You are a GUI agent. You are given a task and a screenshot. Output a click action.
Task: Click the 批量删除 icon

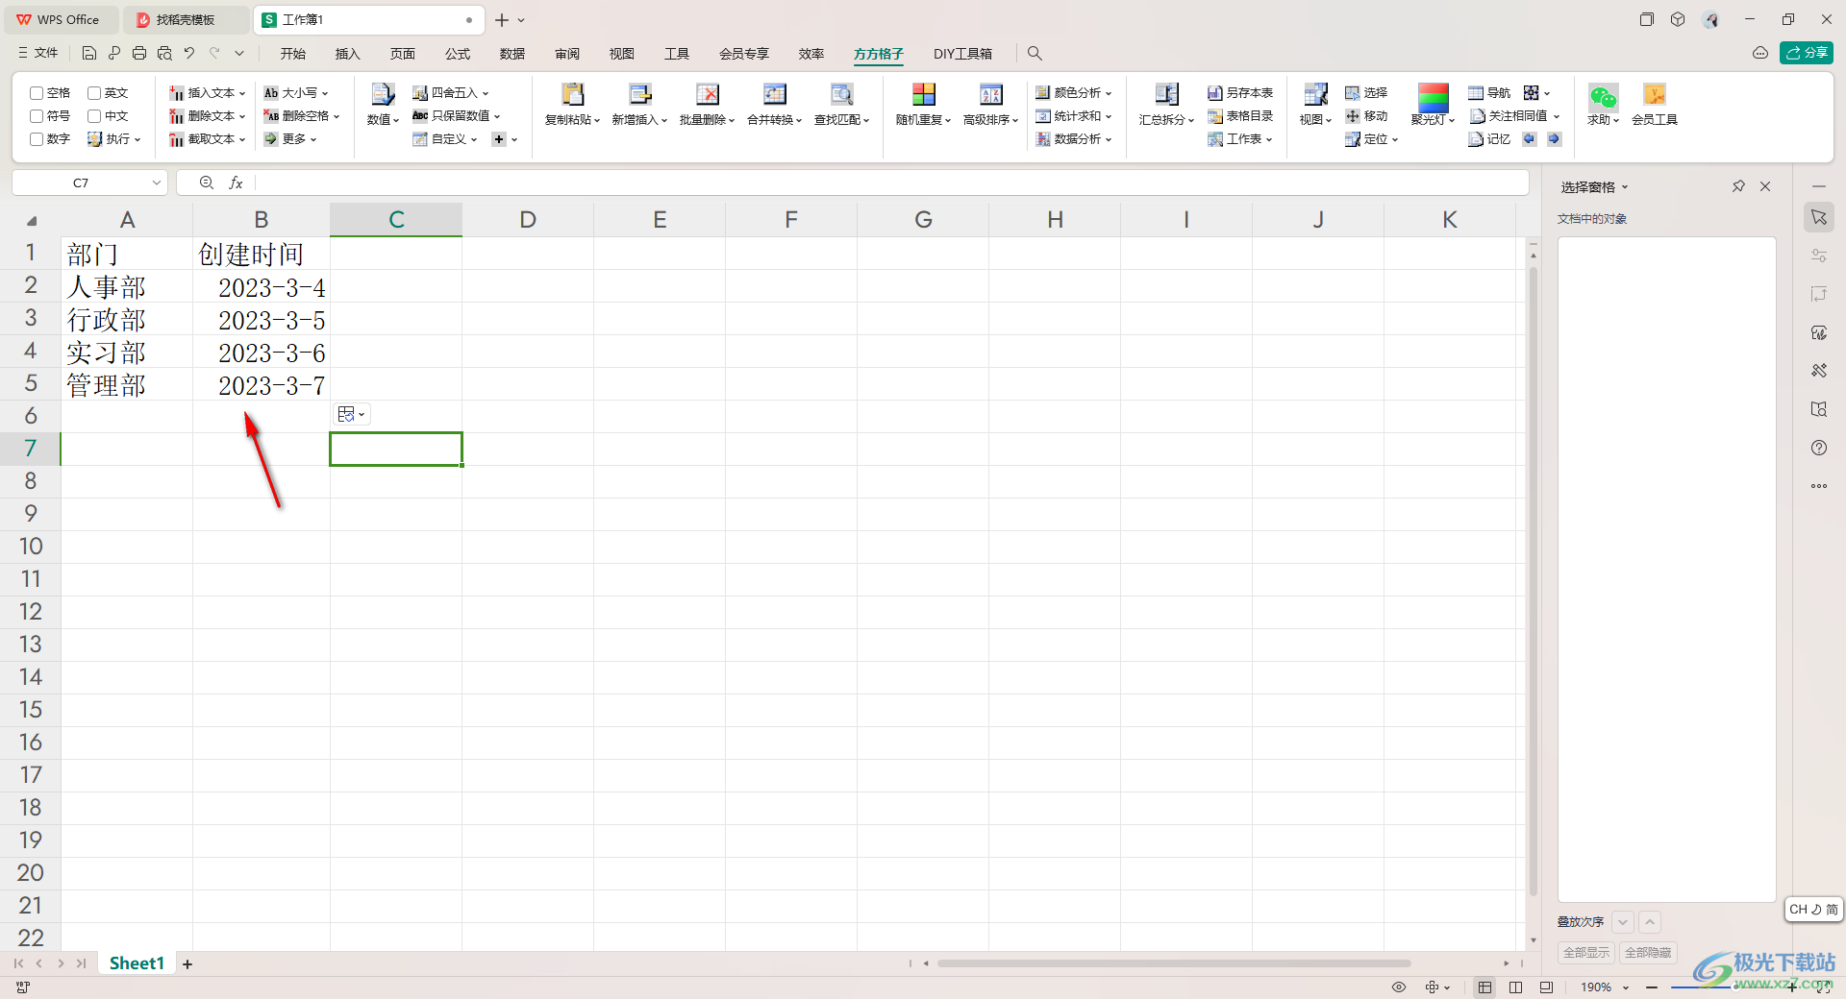pos(708,94)
